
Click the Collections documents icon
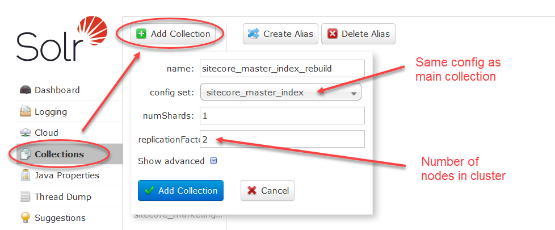tap(26, 154)
